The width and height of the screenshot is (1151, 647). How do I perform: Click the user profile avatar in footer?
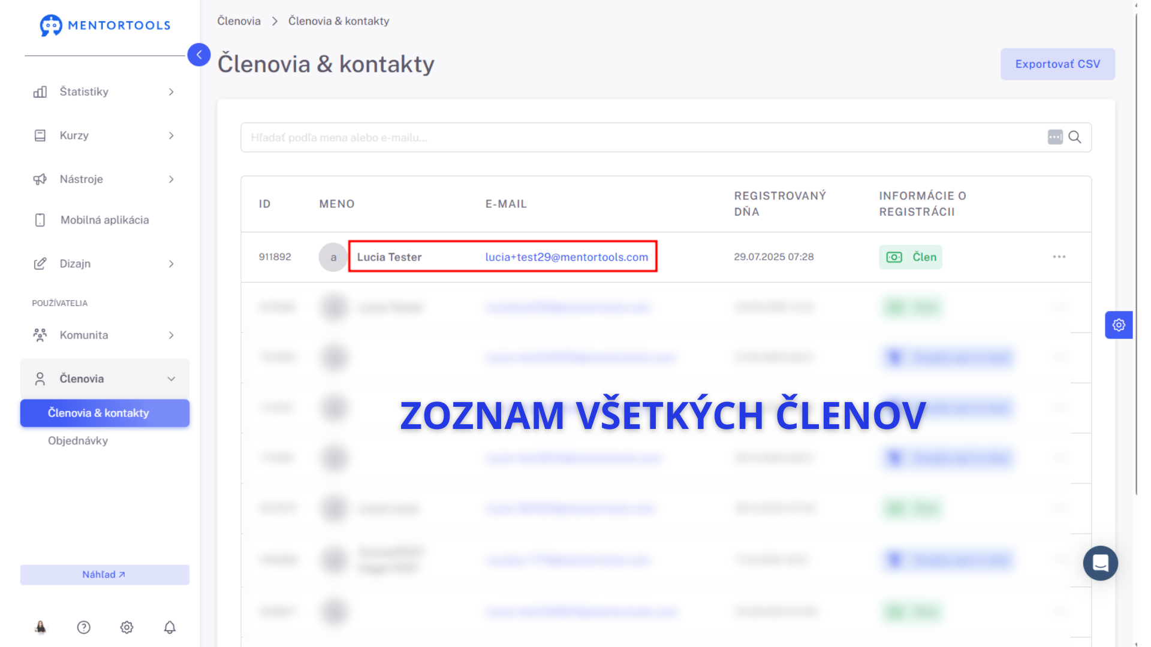(x=41, y=627)
